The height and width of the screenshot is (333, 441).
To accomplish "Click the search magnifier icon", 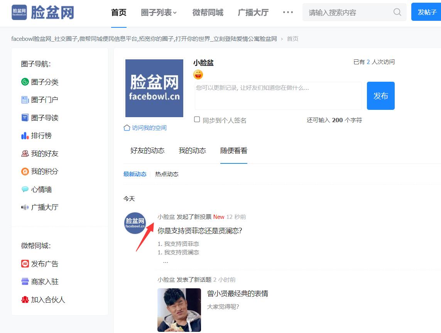I will [397, 12].
